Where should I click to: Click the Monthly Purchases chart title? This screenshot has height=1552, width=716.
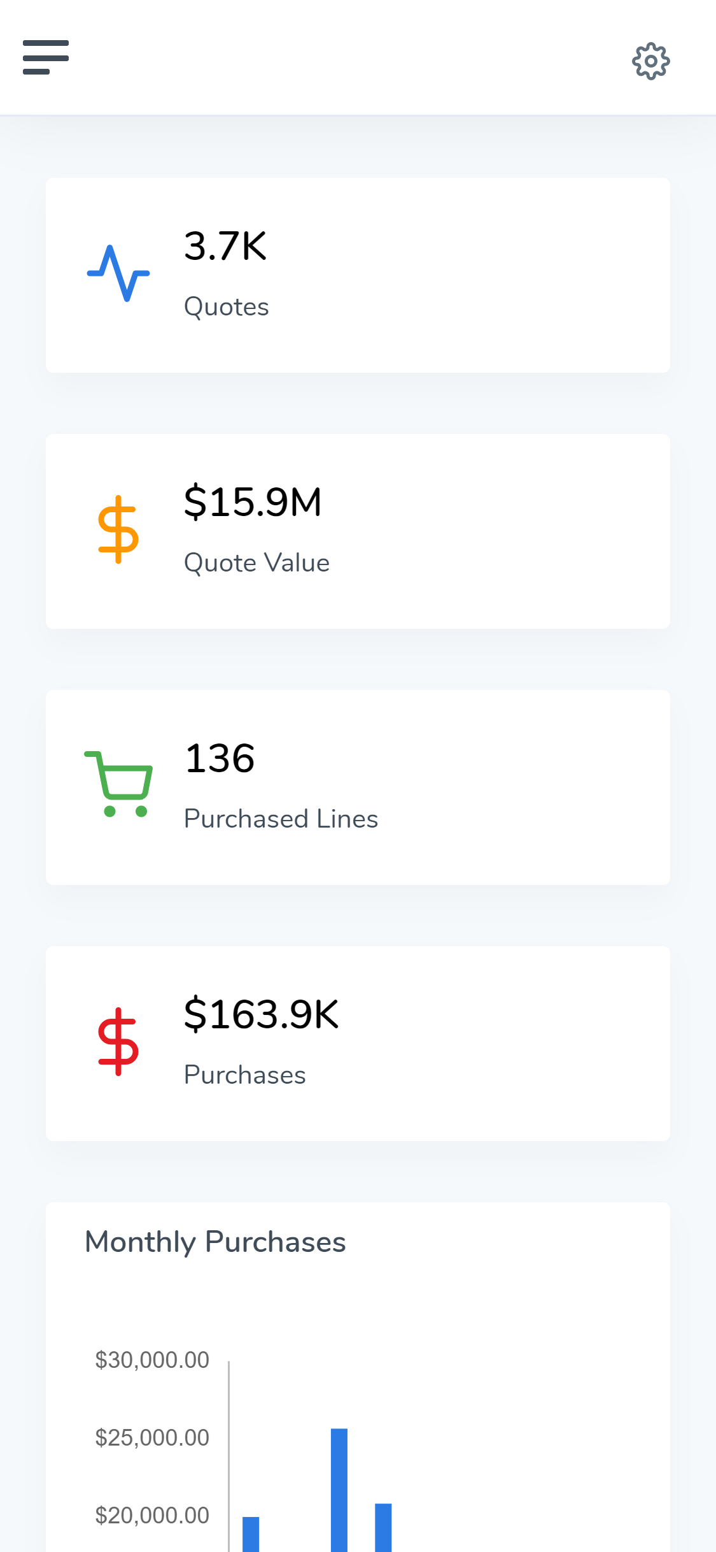[x=215, y=1242]
